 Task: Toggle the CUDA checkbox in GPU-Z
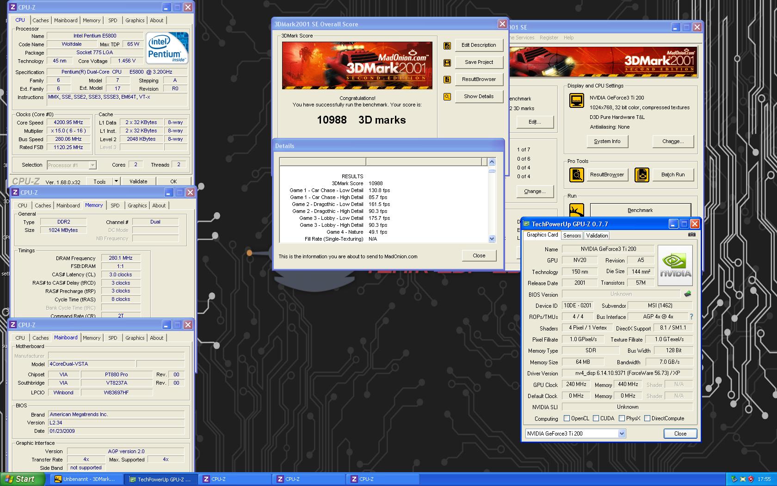click(x=596, y=418)
